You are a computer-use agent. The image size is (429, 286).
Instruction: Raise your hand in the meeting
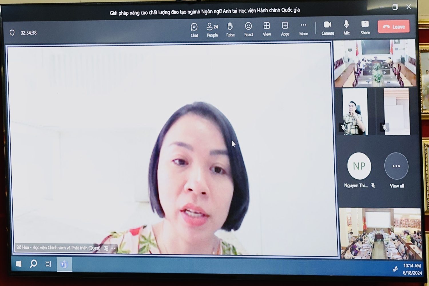pos(230,30)
